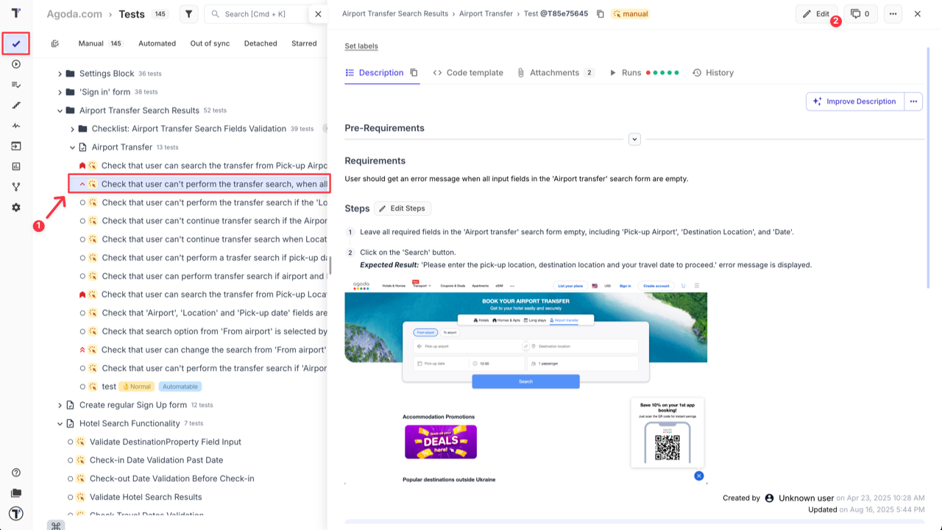Click the Improve Description button
The height and width of the screenshot is (530, 942).
pos(854,101)
